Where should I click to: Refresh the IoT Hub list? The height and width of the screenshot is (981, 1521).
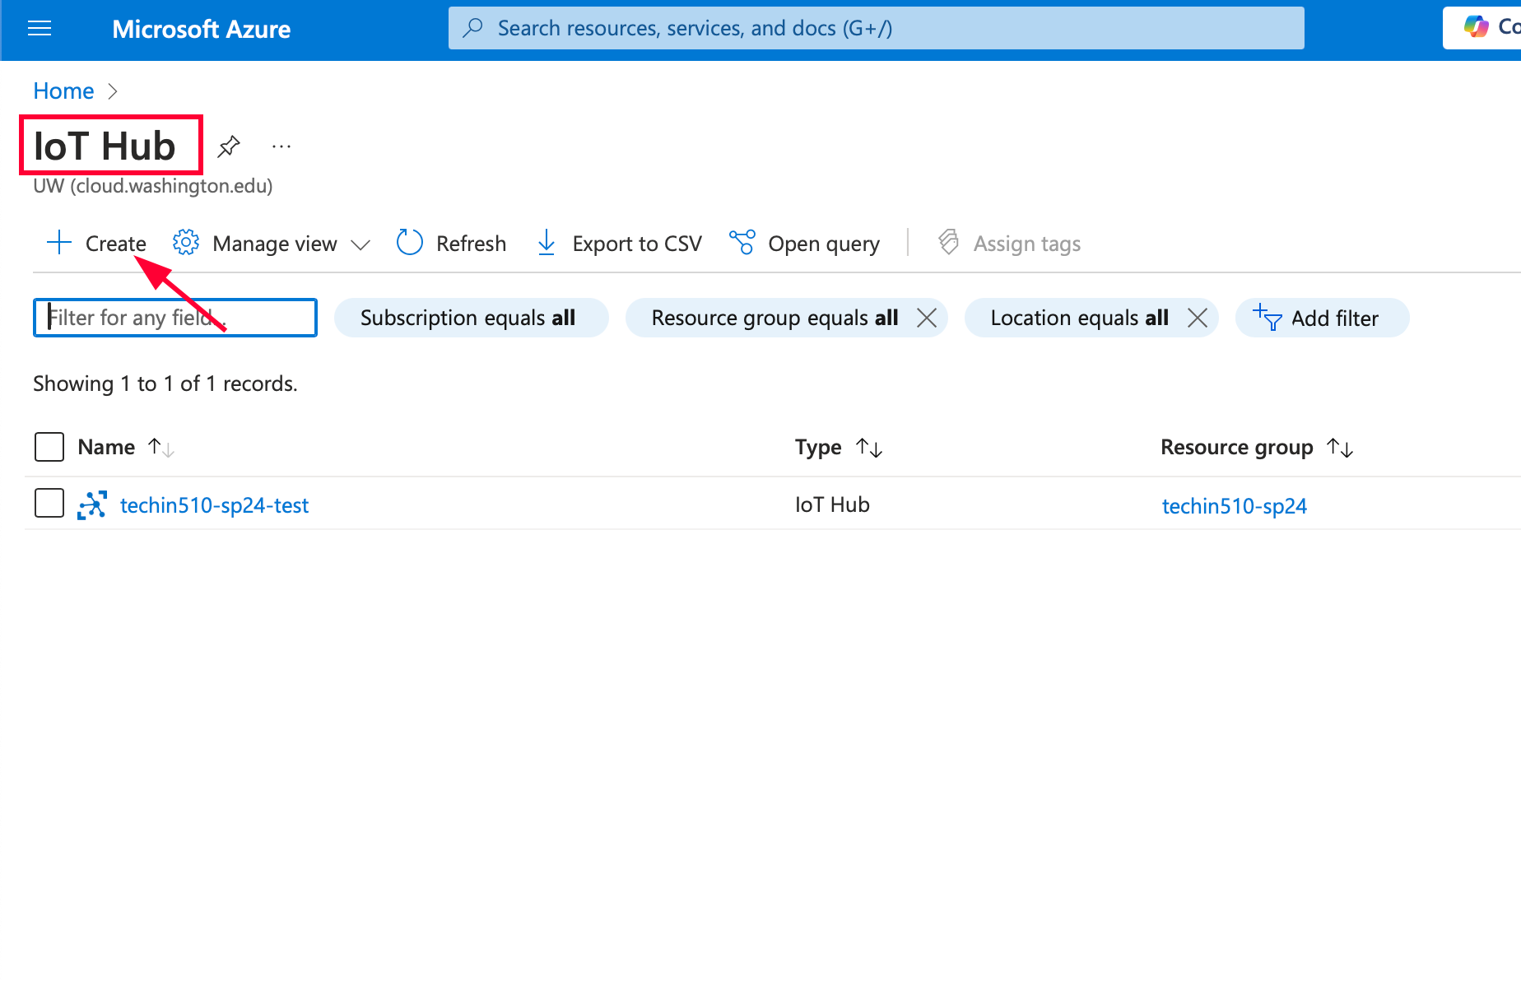[x=451, y=243]
